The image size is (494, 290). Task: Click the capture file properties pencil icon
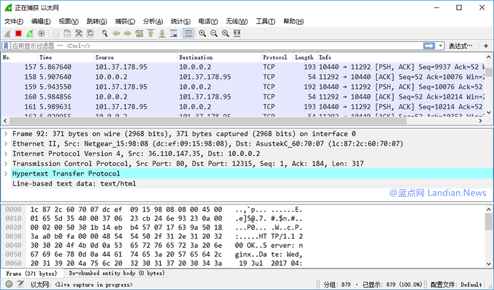pyautogui.click(x=20, y=284)
